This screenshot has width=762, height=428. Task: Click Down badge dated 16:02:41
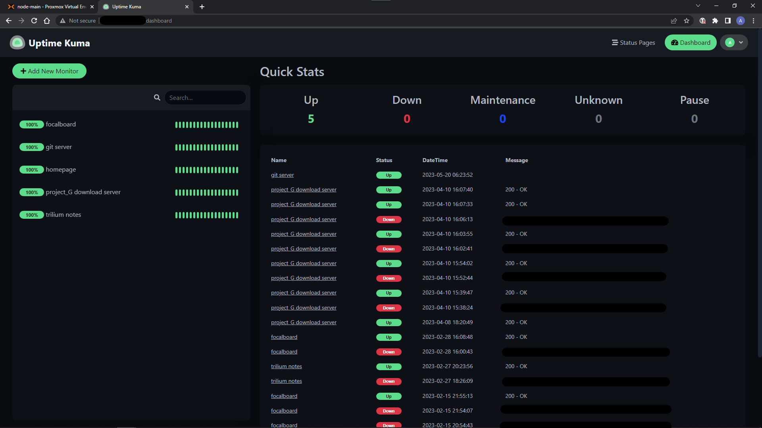click(x=389, y=249)
